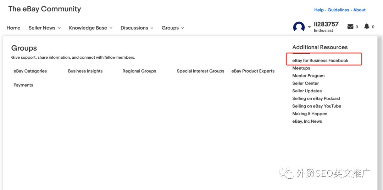This screenshot has width=383, height=190.
Task: Open the Groups menu
Action: tap(170, 28)
